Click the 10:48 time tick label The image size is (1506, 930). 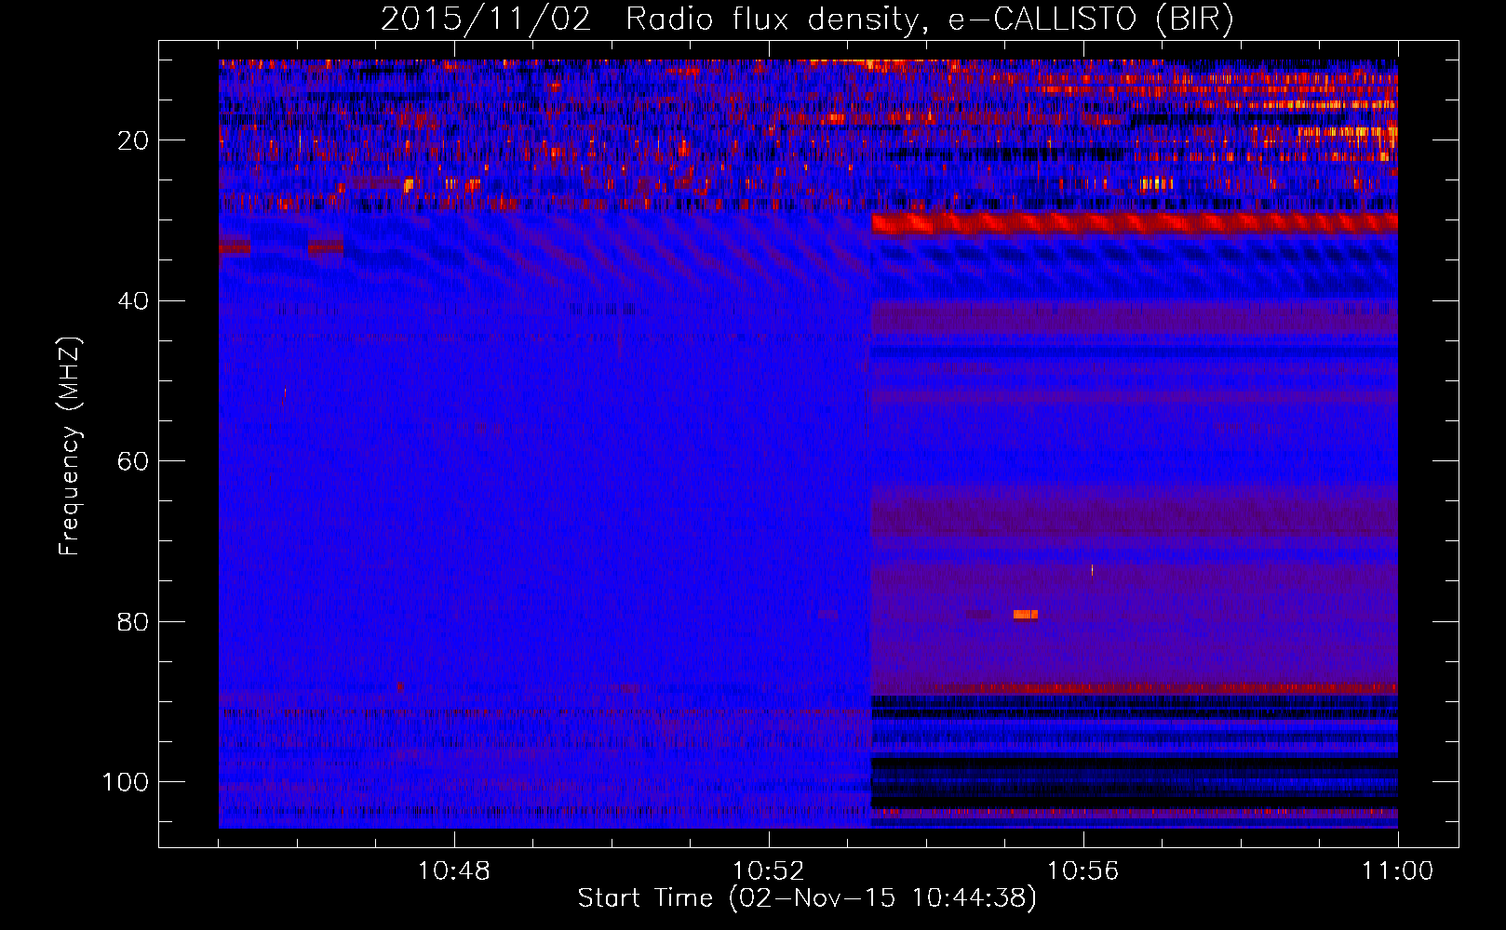coord(454,871)
